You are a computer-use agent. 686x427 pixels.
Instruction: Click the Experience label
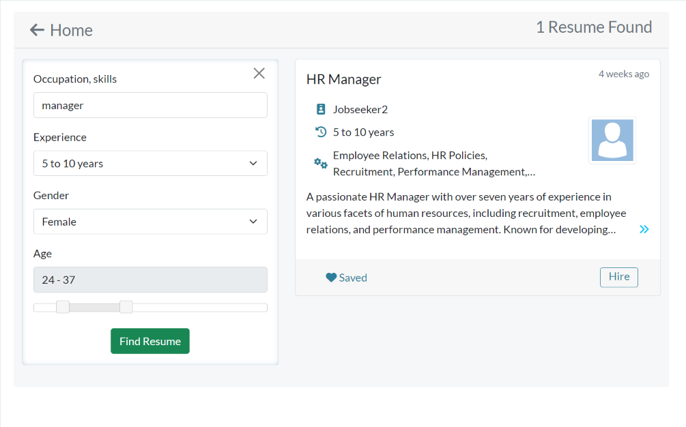60,137
